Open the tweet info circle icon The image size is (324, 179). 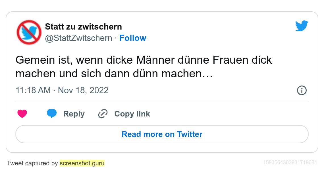click(302, 90)
